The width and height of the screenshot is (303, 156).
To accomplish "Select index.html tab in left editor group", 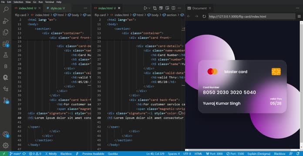I will click(x=26, y=8).
